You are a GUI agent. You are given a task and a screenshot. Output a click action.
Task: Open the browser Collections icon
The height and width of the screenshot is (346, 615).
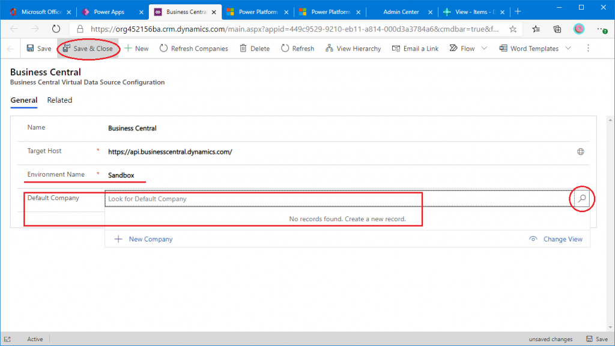[557, 29]
